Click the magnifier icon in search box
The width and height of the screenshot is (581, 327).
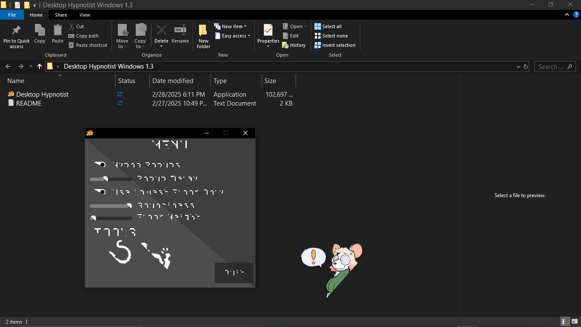(570, 66)
